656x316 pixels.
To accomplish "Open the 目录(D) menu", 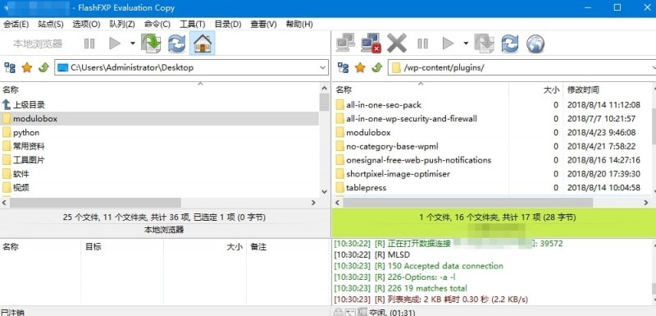I will (x=228, y=25).
